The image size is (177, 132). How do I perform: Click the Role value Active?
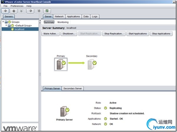pyautogui.click(x=113, y=103)
